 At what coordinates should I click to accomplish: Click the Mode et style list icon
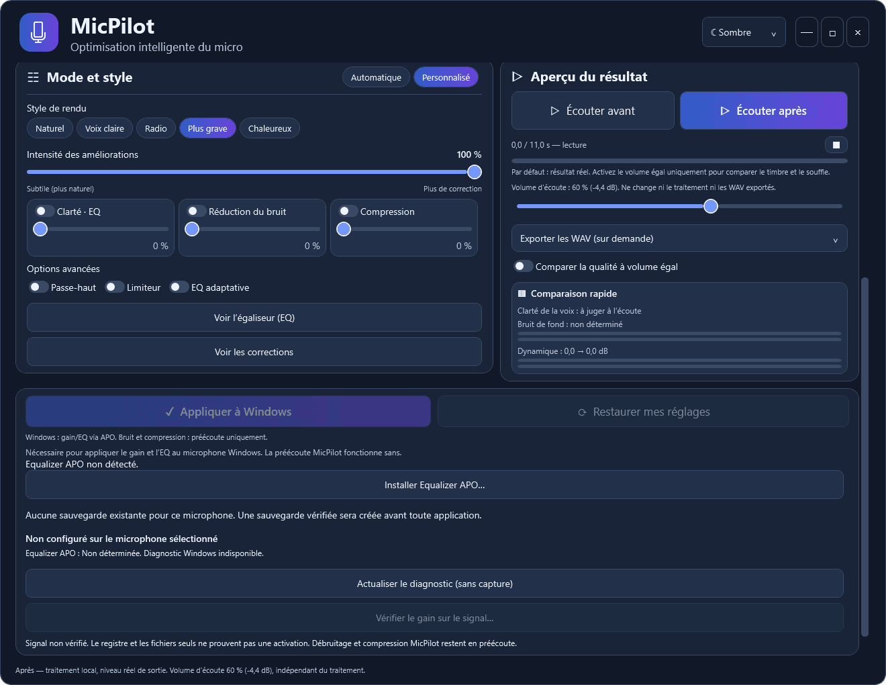coord(33,77)
